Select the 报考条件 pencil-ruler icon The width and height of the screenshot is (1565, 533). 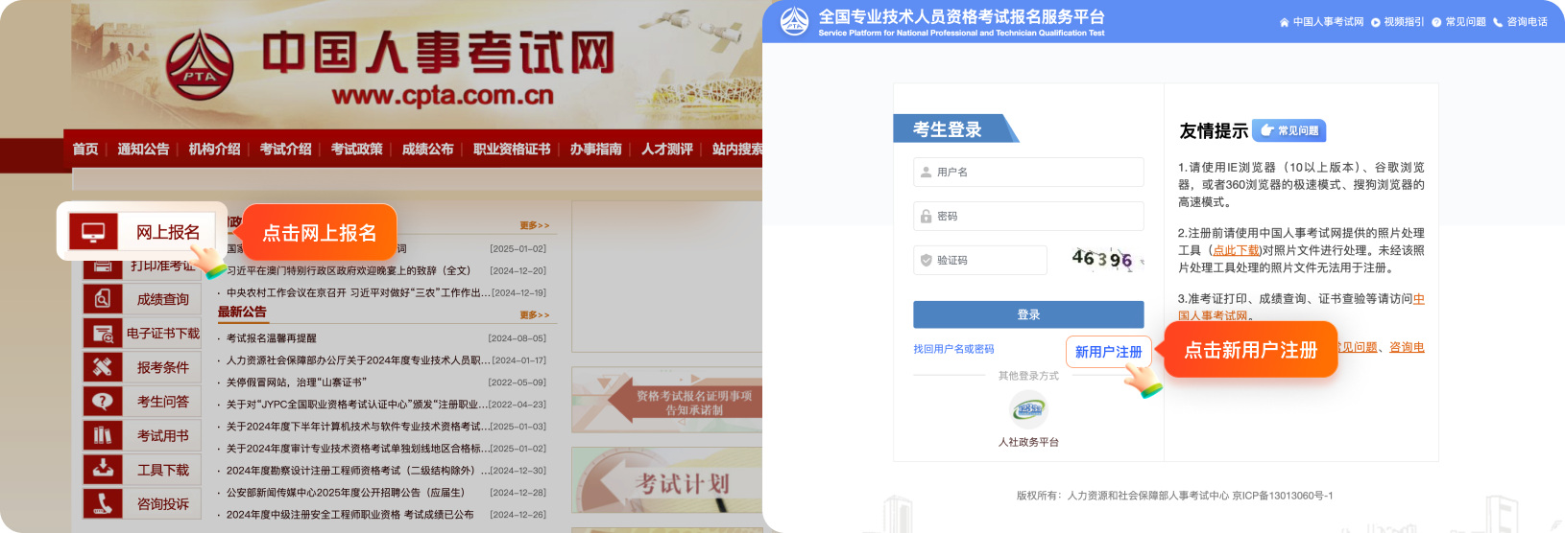103,367
